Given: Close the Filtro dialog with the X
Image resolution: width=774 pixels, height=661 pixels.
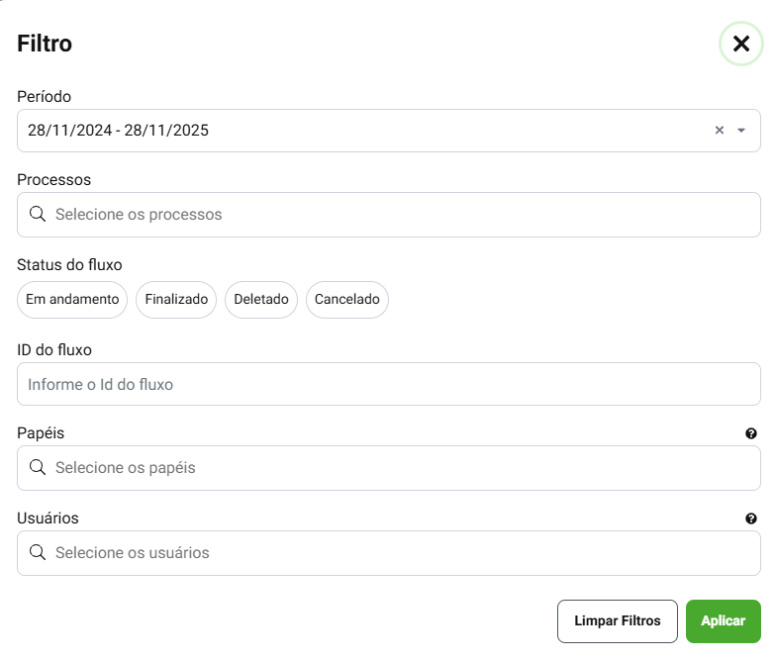Looking at the screenshot, I should tap(740, 44).
